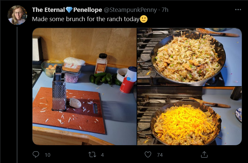Click the reply count of 10

tap(47, 155)
